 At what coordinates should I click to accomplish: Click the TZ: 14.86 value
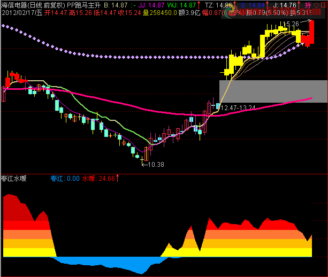pyautogui.click(x=218, y=5)
